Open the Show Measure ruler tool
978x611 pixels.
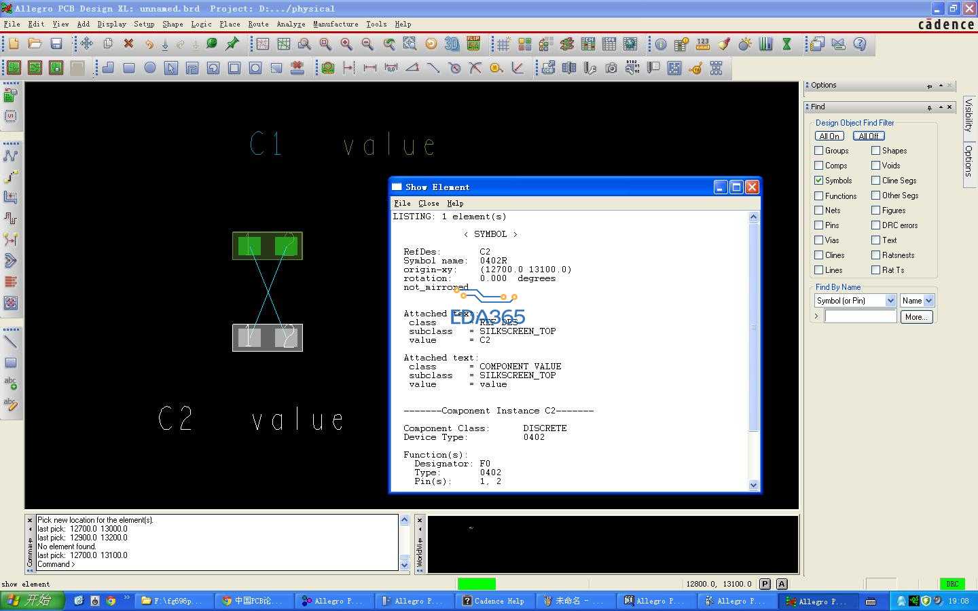click(702, 44)
